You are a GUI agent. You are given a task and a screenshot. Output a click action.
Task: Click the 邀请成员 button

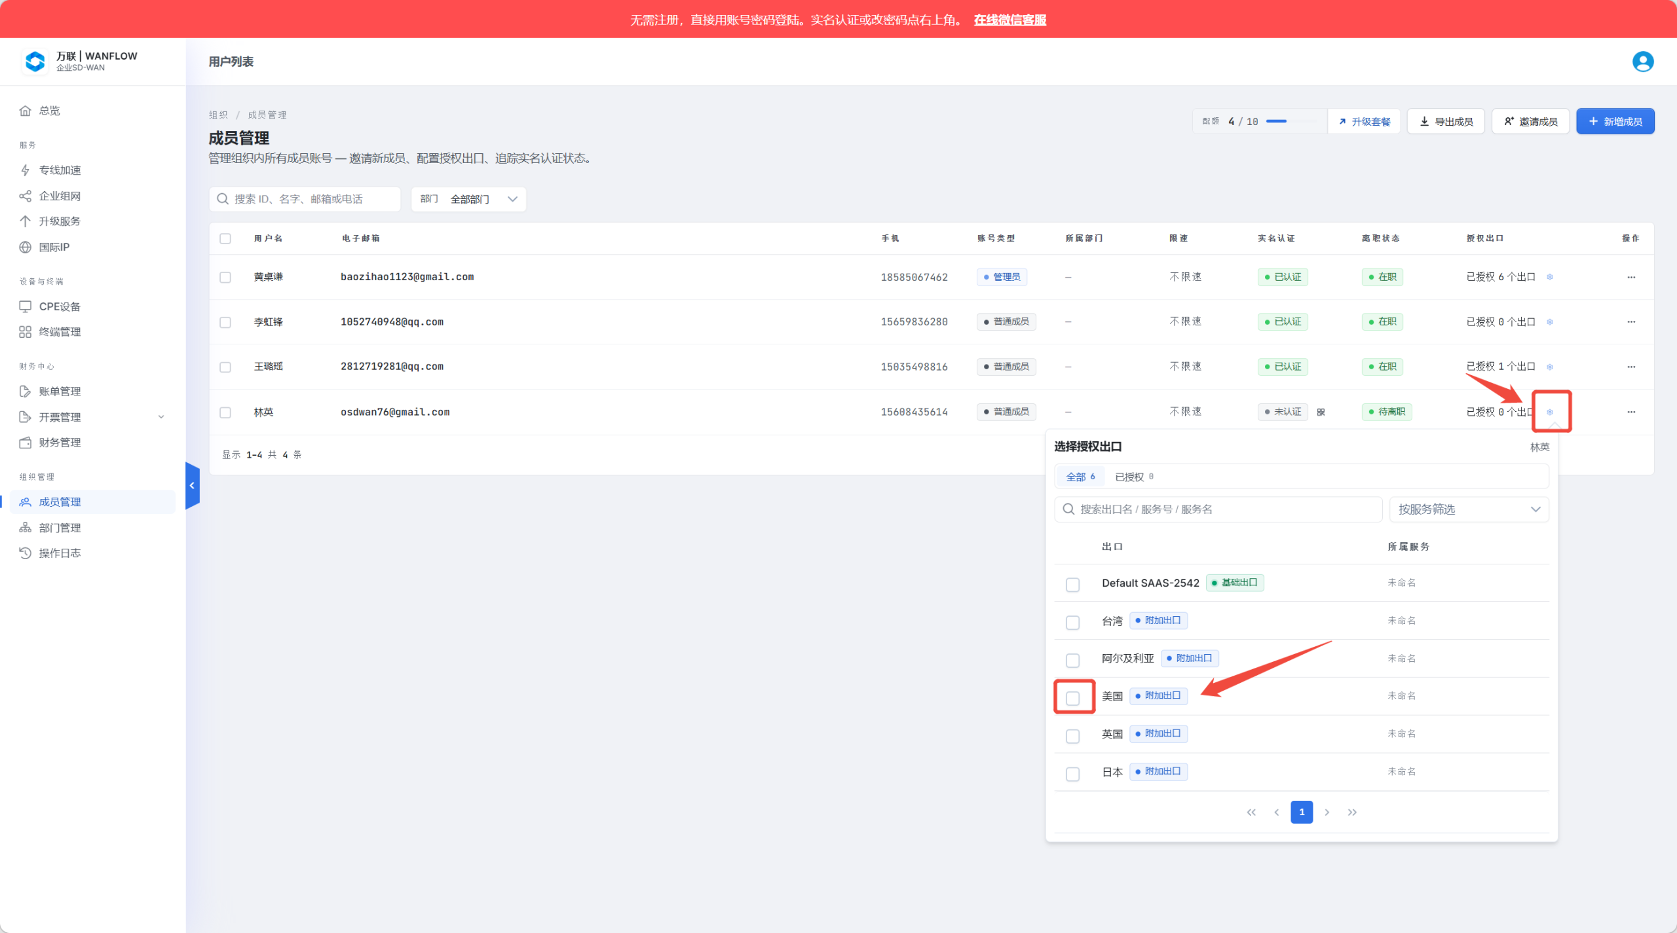[x=1530, y=122]
